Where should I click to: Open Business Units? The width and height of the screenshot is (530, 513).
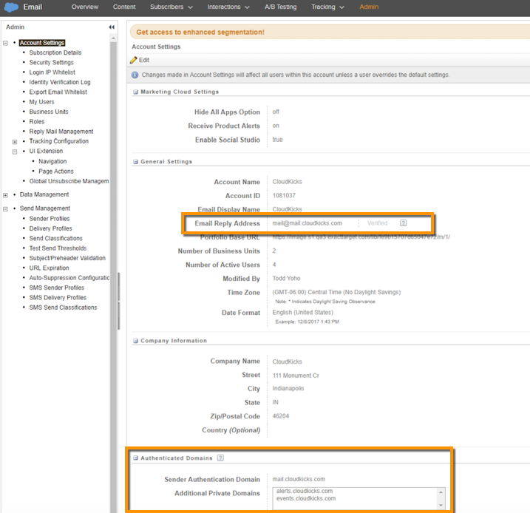click(x=49, y=112)
